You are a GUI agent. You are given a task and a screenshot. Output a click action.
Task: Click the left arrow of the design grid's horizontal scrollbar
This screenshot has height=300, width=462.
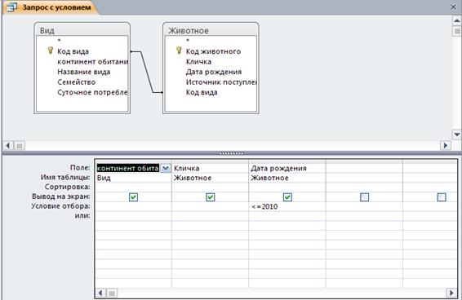point(100,293)
